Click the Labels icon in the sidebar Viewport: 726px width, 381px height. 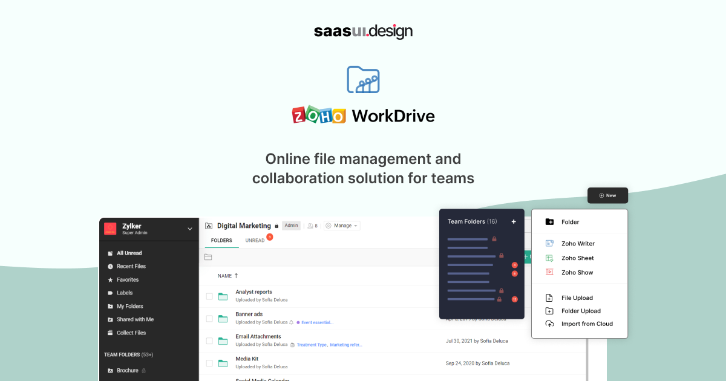(111, 293)
